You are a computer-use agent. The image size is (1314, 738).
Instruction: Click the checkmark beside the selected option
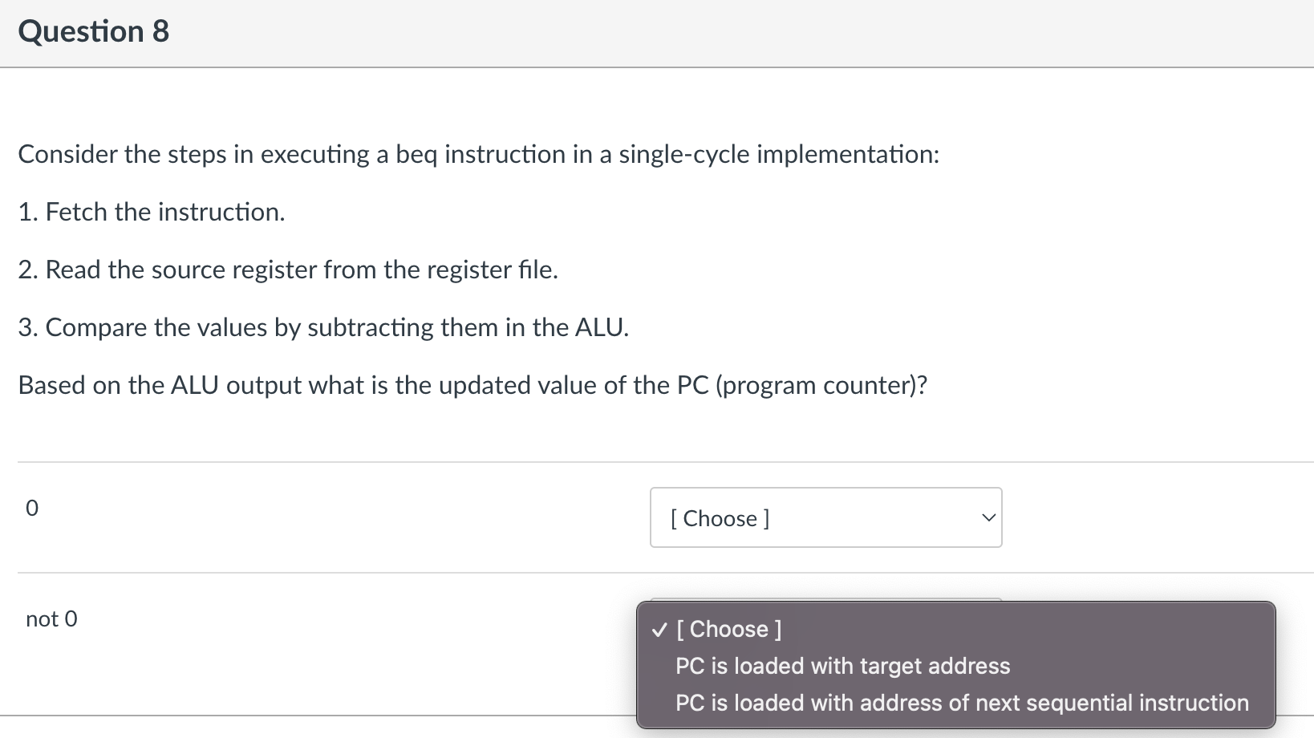tap(658, 630)
